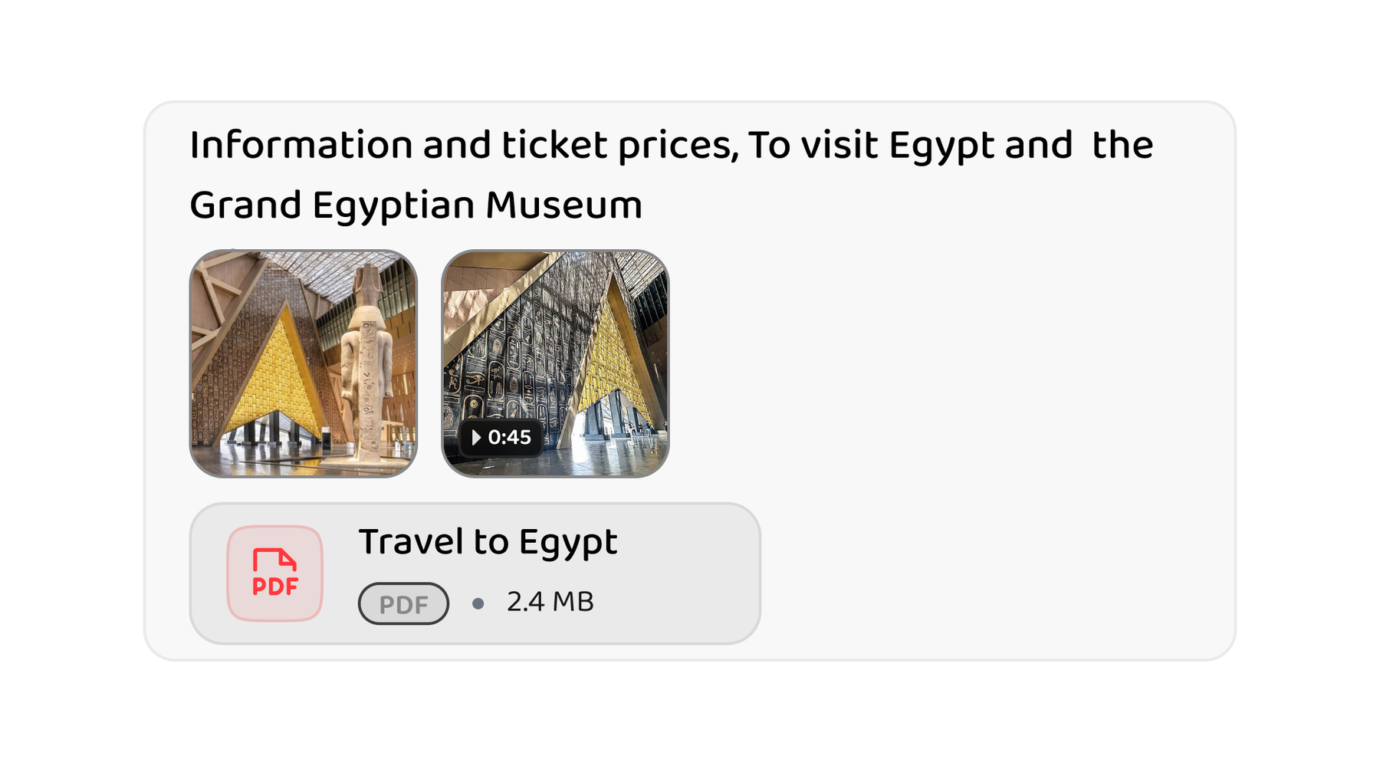The width and height of the screenshot is (1380, 759).
Task: Click the 0:45 duration badge
Action: 501,438
